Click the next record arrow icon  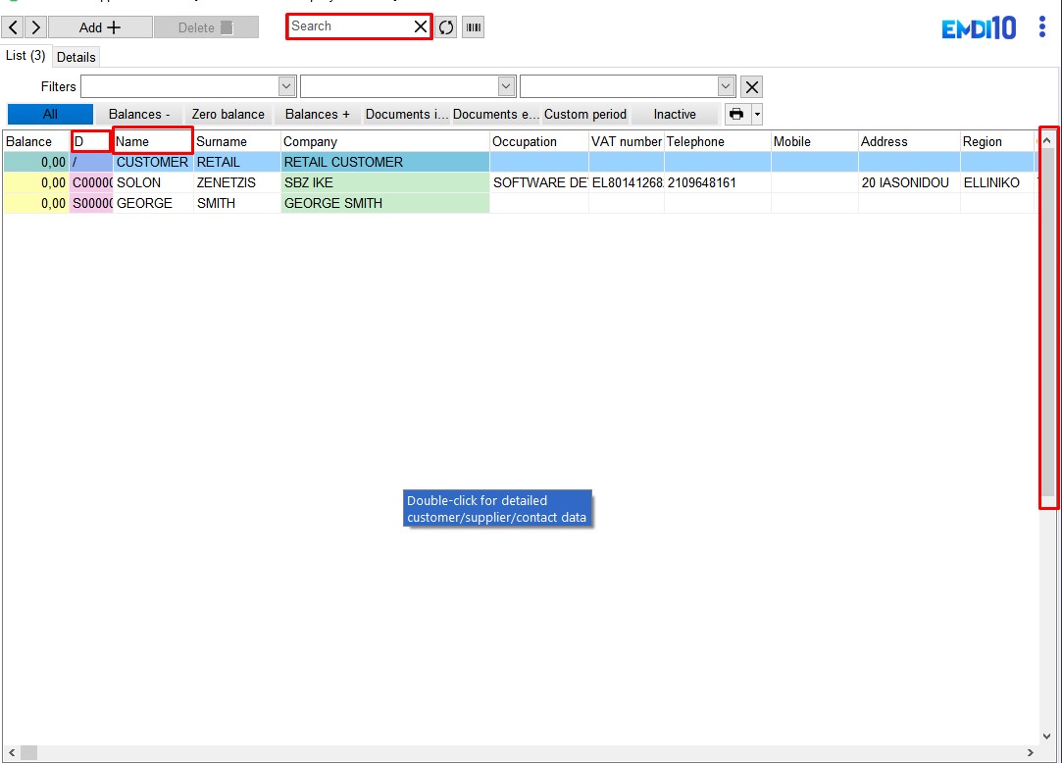pos(35,27)
